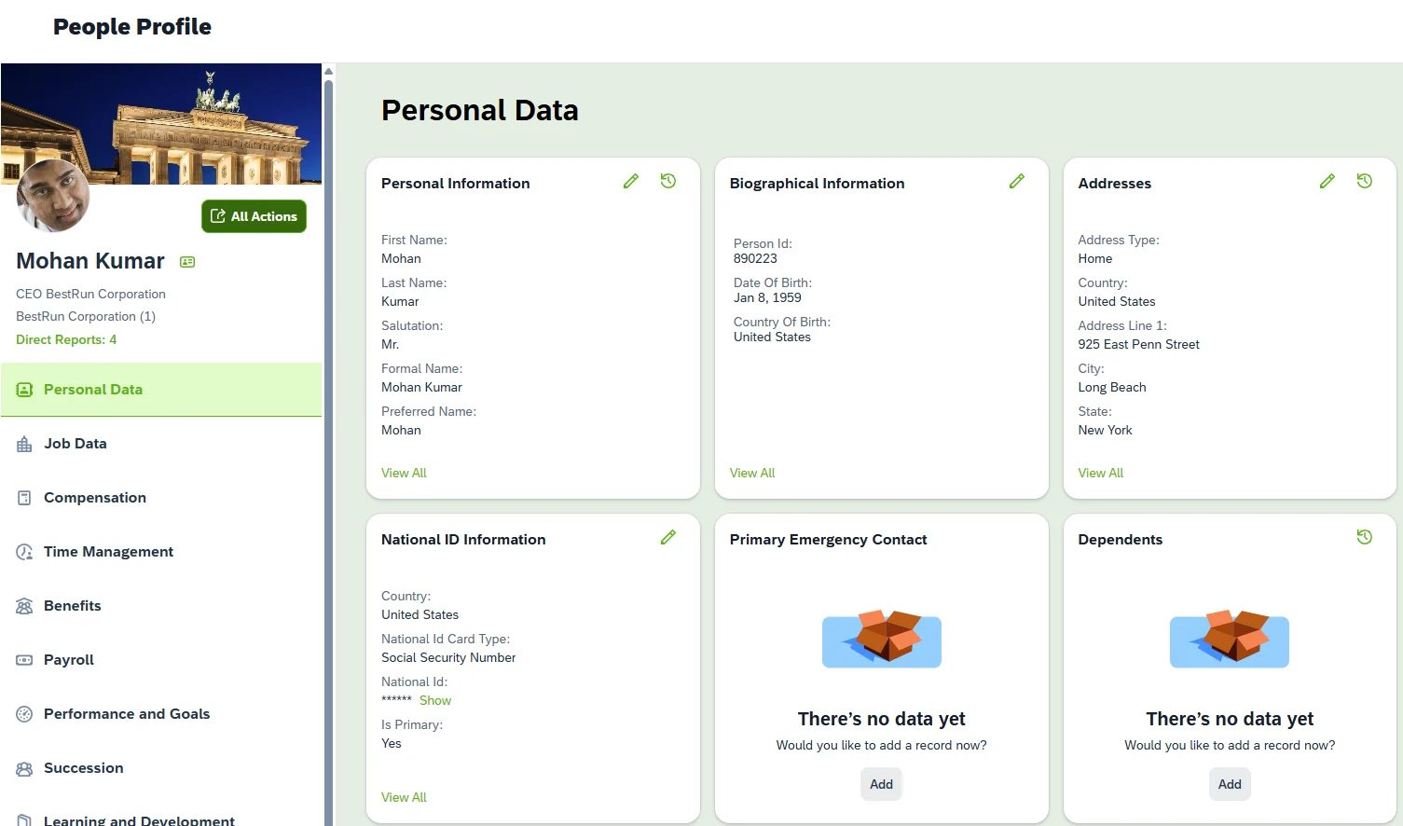Click the Personal Data sidebar icon

point(24,390)
